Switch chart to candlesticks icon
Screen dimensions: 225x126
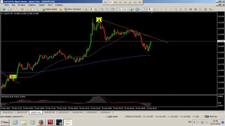tap(91, 9)
